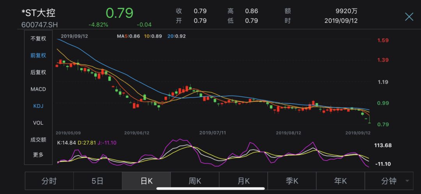Switch to 年K tab
The image size is (421, 194).
(x=340, y=181)
